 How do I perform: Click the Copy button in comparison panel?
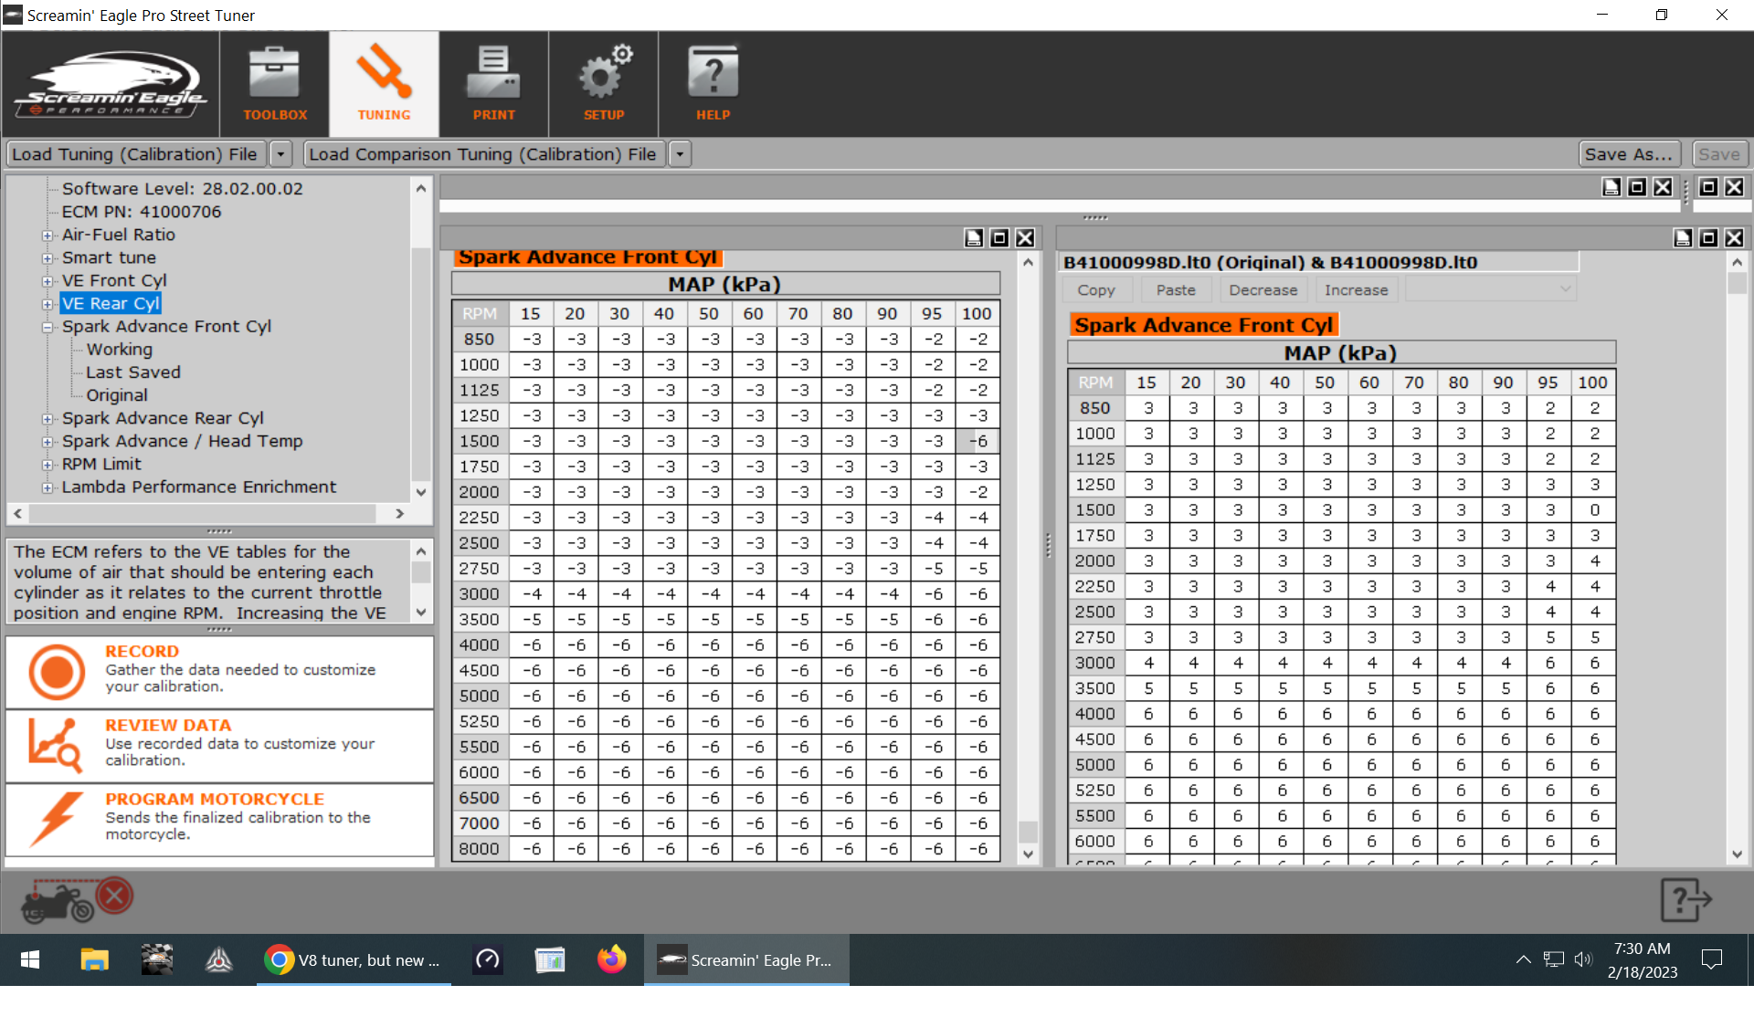point(1096,290)
